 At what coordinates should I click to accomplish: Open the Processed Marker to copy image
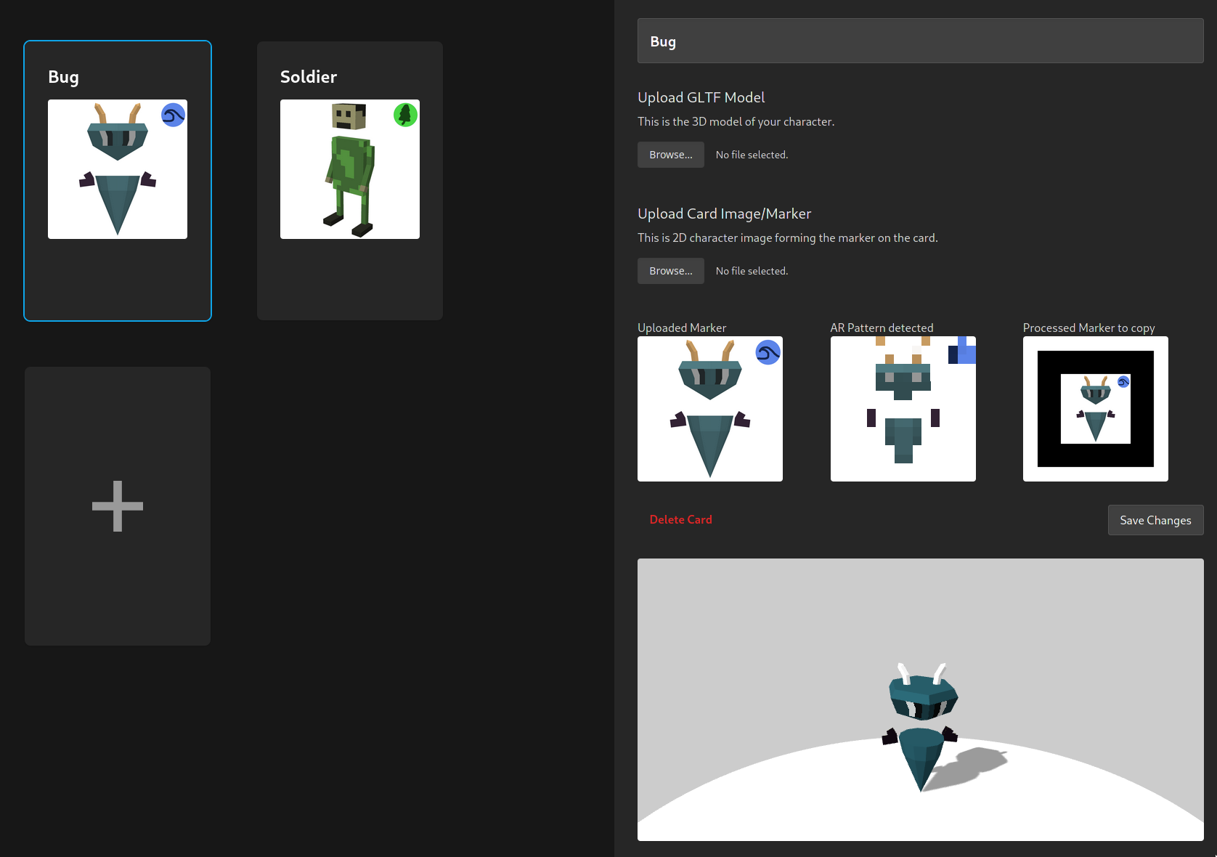click(x=1095, y=409)
